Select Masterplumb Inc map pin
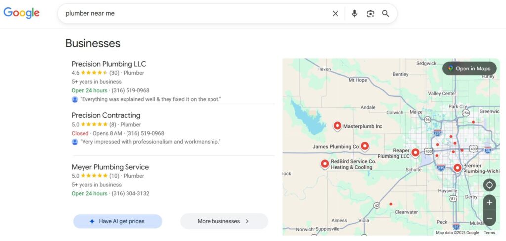The height and width of the screenshot is (241, 506). pos(337,126)
